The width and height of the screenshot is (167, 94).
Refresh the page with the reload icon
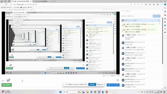[6, 4]
